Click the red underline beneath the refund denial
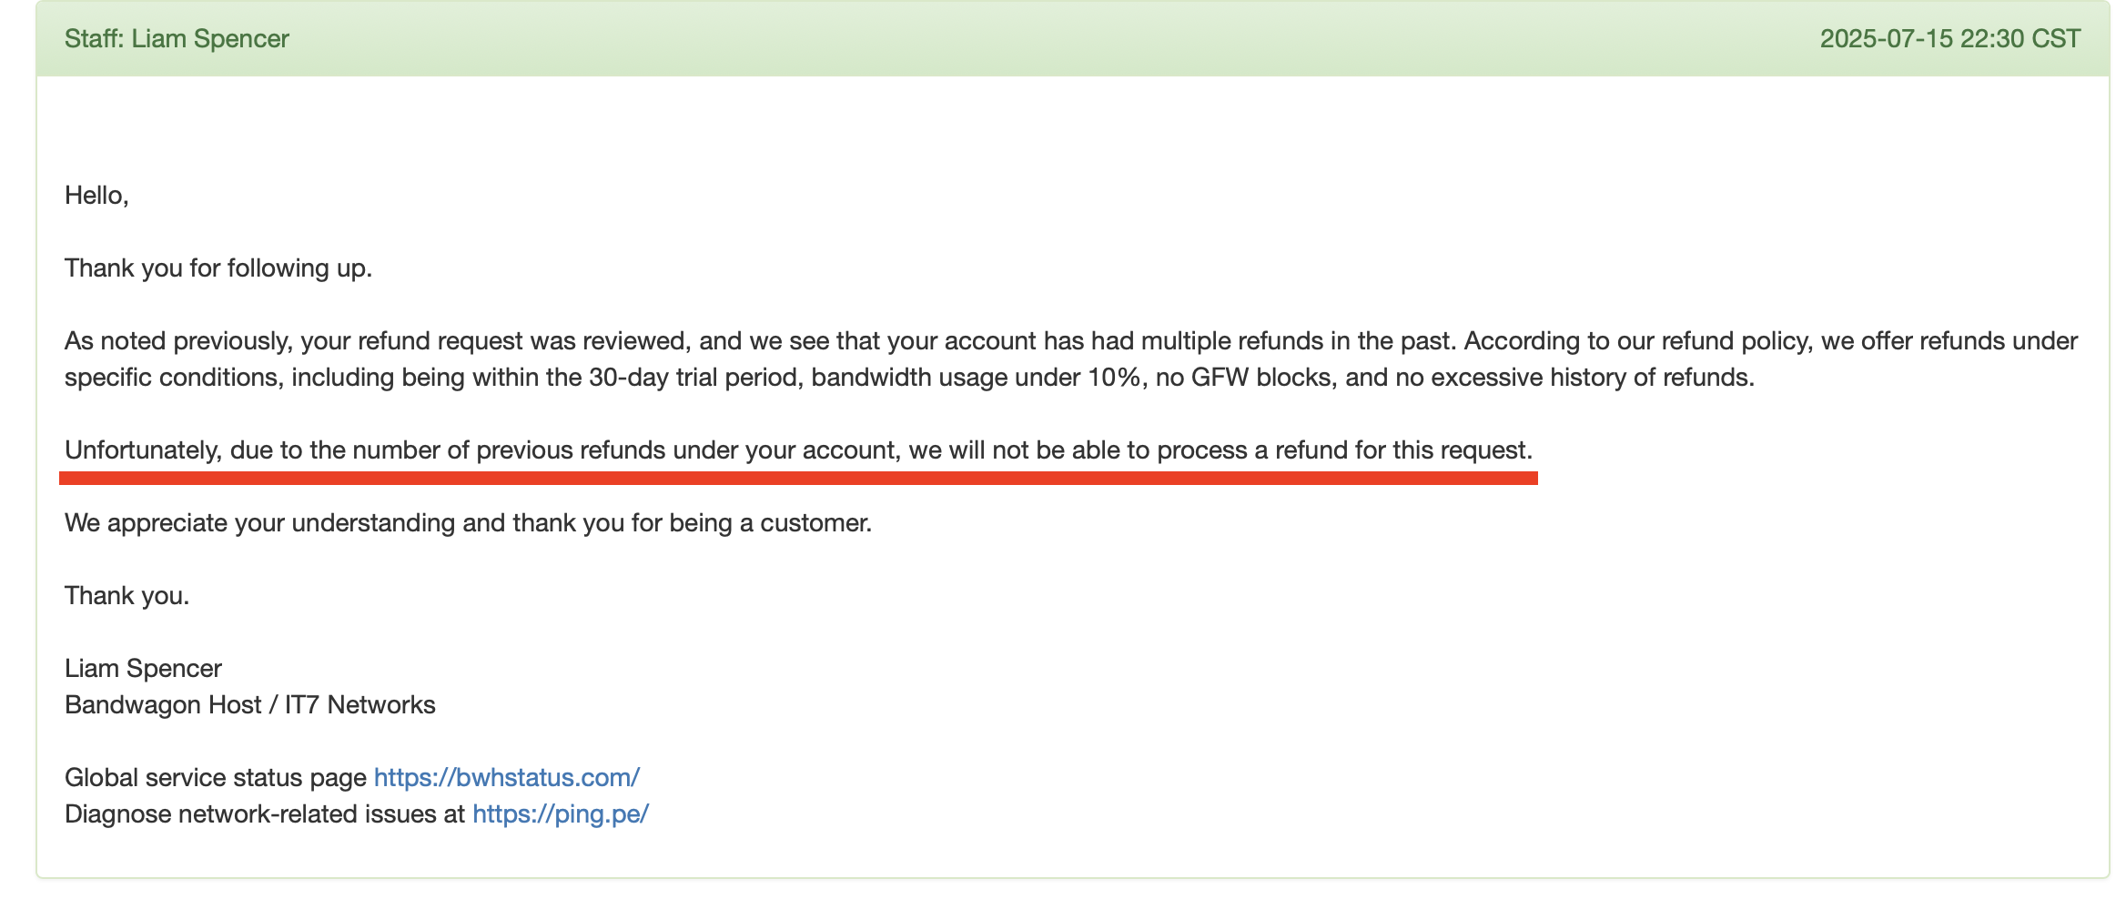This screenshot has height=899, width=2126. point(797,478)
